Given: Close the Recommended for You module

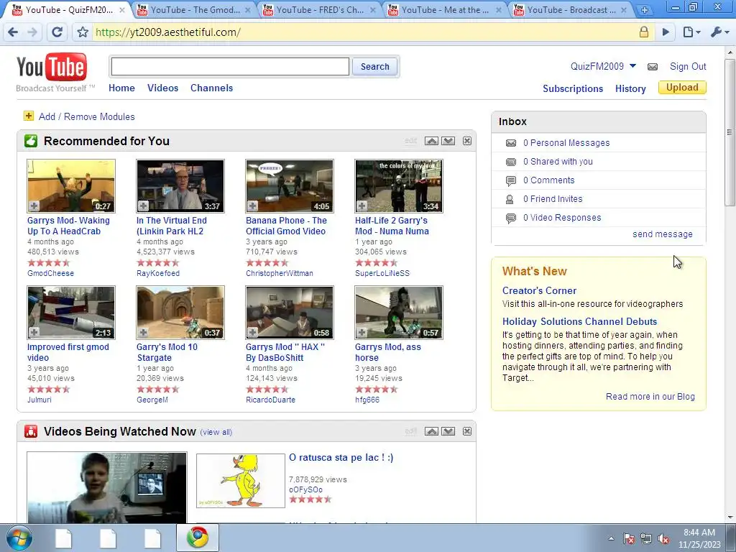Looking at the screenshot, I should point(467,141).
